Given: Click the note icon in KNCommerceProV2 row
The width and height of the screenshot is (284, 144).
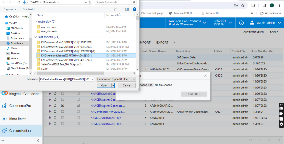Looking at the screenshot, I should pyautogui.click(x=55, y=112).
